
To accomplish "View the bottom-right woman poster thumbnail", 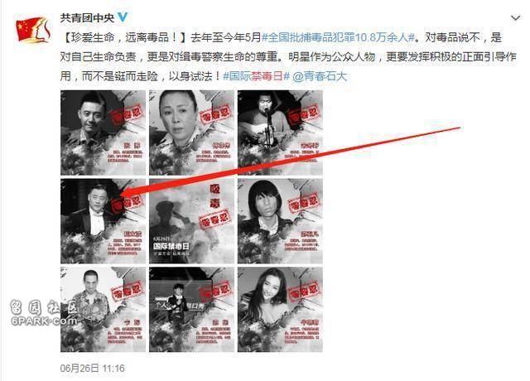I will 280,310.
